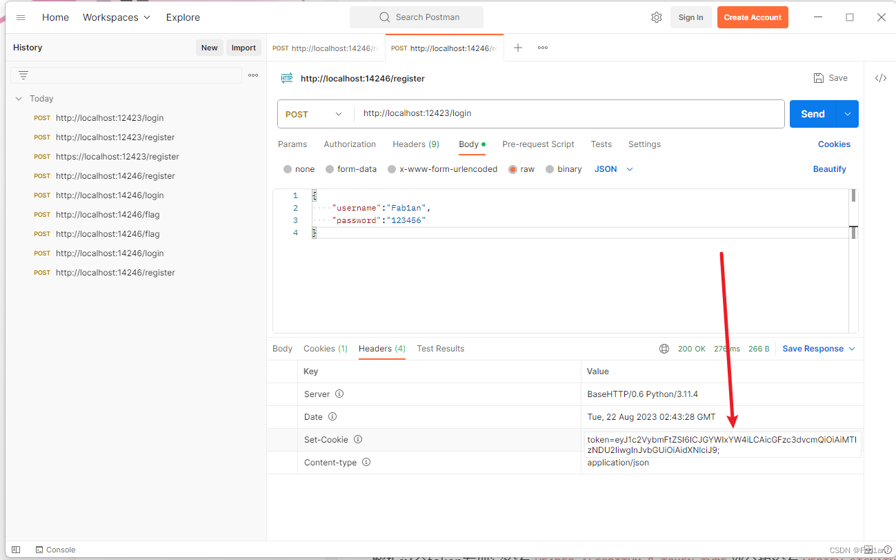The image size is (896, 560).
Task: Click the HTTP request type icon
Action: tap(287, 78)
